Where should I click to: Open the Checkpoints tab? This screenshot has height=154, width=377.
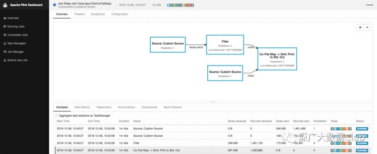[x=149, y=107]
